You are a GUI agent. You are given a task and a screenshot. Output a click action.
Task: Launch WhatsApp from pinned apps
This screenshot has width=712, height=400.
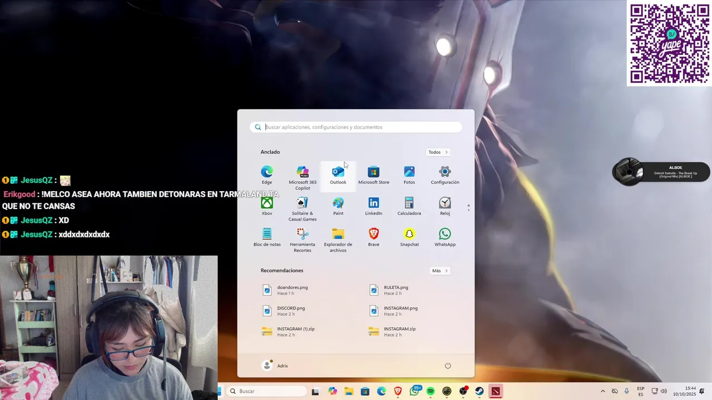click(445, 238)
